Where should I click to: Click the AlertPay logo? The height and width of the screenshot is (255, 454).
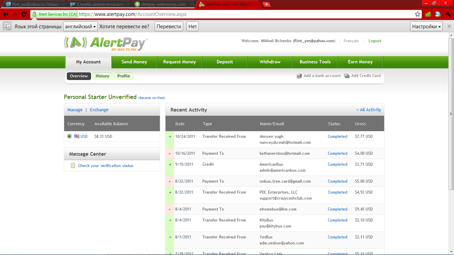pos(106,43)
